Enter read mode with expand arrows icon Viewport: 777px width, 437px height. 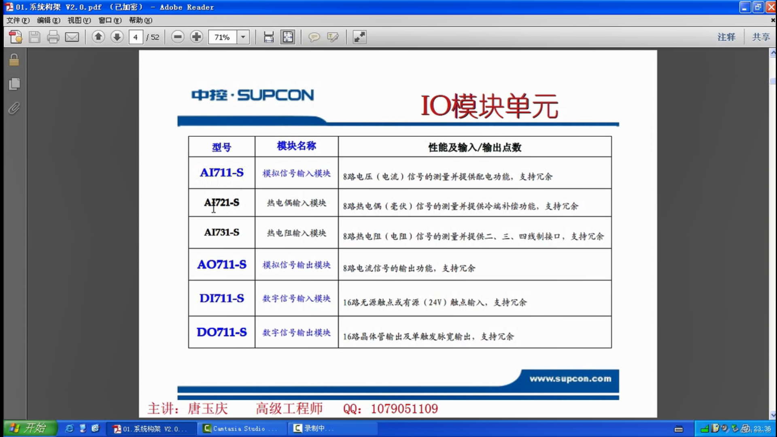[359, 37]
